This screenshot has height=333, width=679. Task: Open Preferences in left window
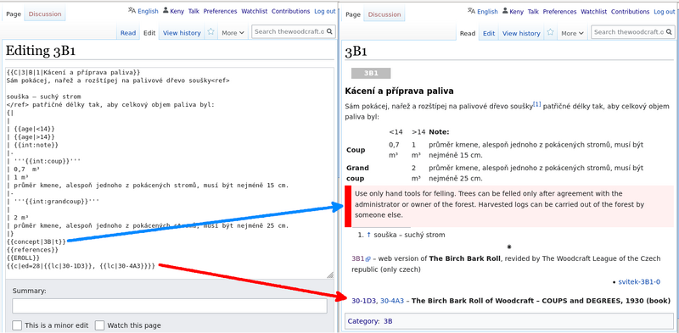tap(220, 11)
